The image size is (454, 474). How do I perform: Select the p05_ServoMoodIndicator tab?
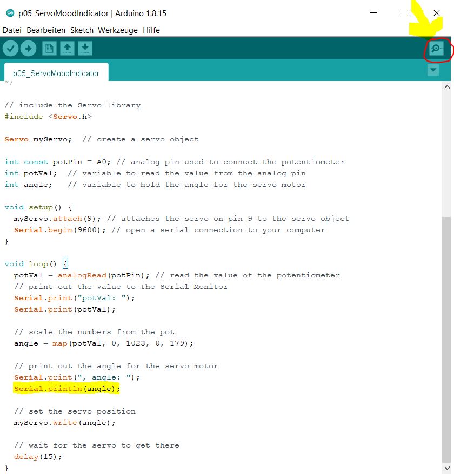coord(56,73)
